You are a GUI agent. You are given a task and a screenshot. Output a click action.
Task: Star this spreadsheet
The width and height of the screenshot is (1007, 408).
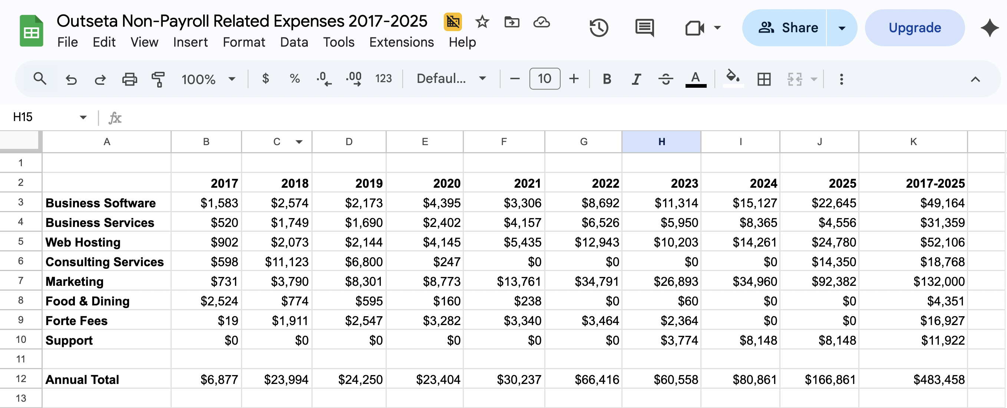coord(482,22)
